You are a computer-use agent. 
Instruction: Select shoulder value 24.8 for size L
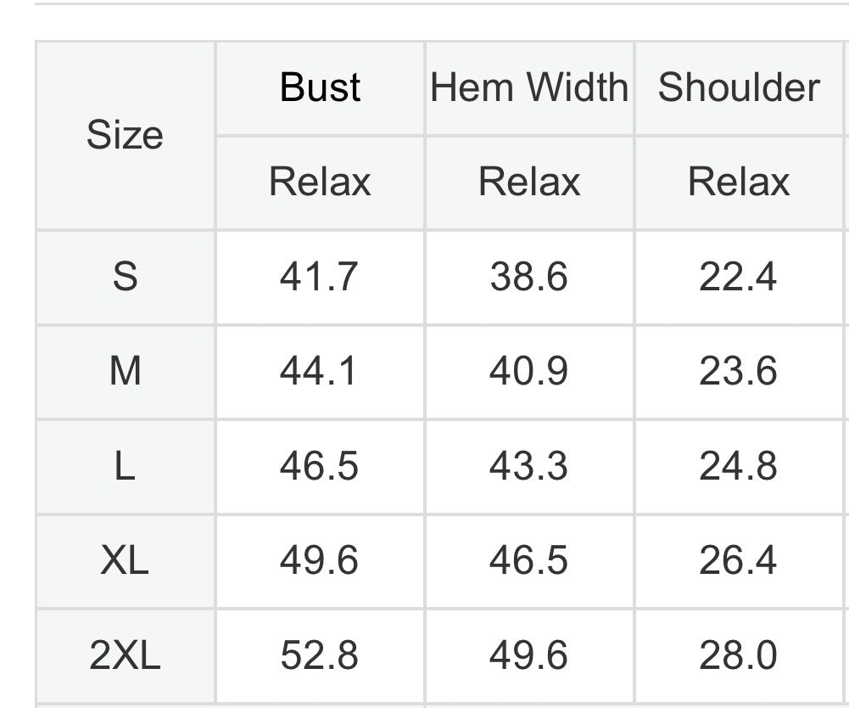[738, 466]
